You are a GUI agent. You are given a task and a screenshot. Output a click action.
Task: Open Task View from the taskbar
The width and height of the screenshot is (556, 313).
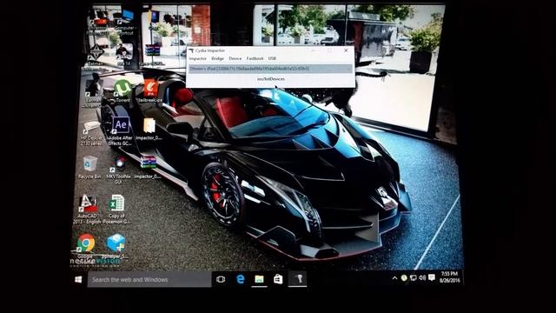pos(221,280)
